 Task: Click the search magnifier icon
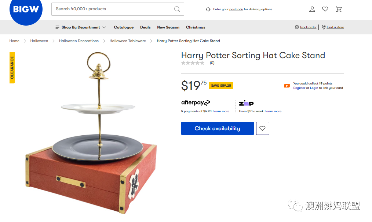click(177, 9)
